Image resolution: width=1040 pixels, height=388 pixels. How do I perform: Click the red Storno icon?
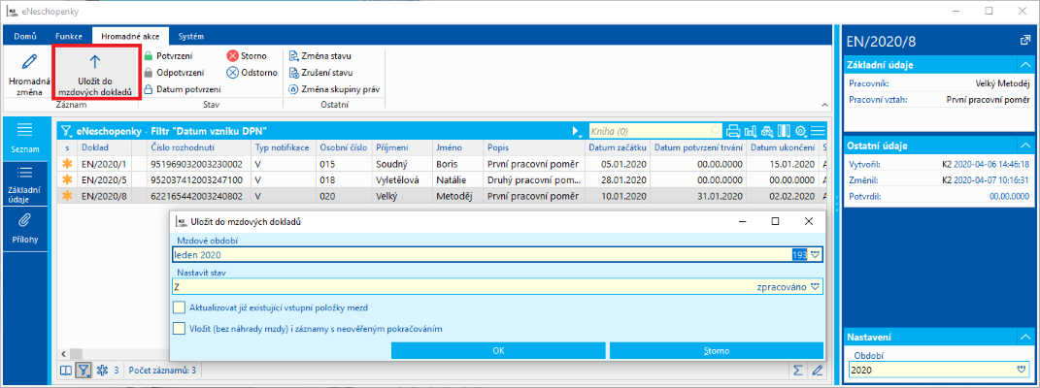point(232,55)
